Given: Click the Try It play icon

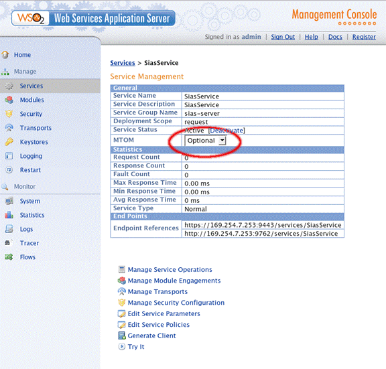Looking at the screenshot, I should point(121,347).
